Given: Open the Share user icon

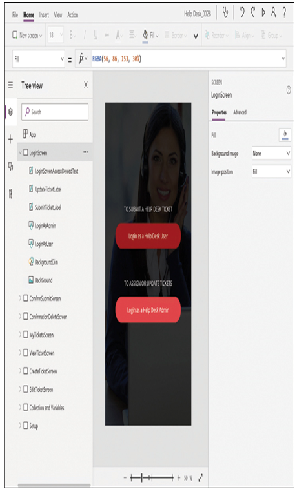Looking at the screenshot, I should pyautogui.click(x=273, y=13).
